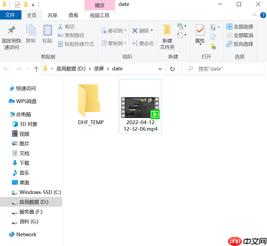Screen dimensions: 267x246
Task: Click Invert selection
Action: click(240, 44)
